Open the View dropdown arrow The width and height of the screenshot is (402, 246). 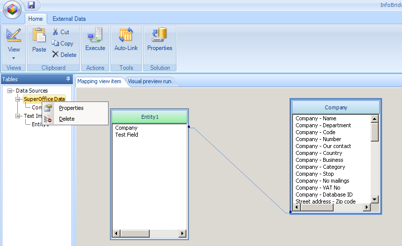pyautogui.click(x=13, y=58)
